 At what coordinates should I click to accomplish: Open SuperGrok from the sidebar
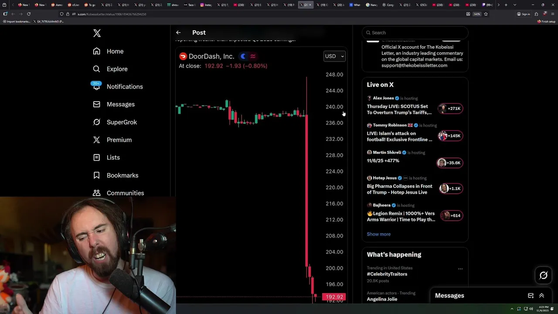coord(115,122)
